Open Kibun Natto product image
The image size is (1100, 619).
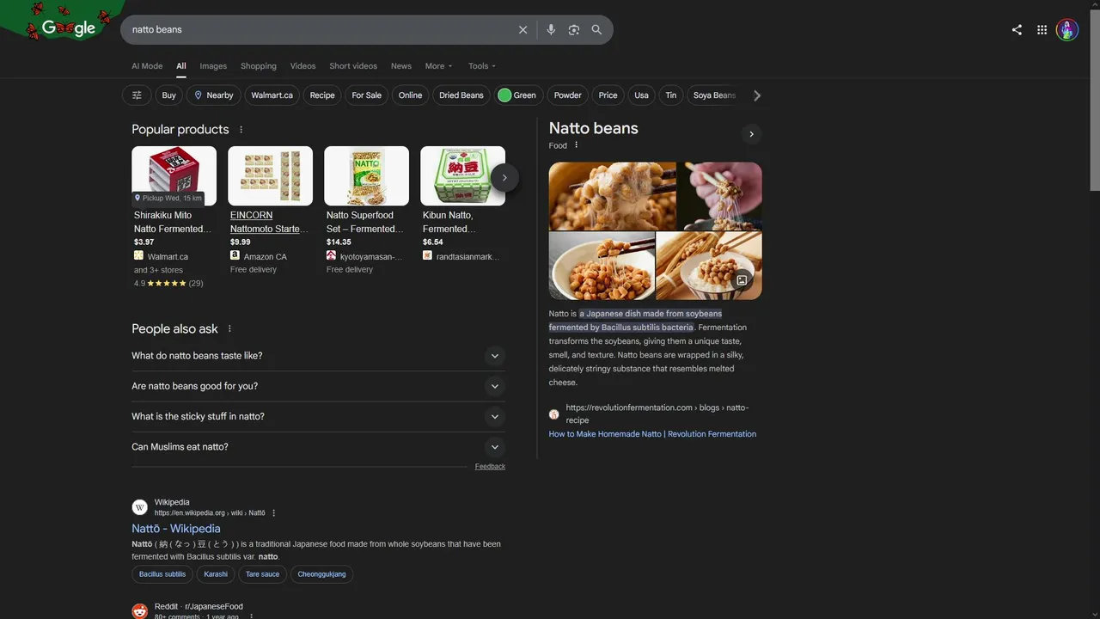tap(462, 175)
